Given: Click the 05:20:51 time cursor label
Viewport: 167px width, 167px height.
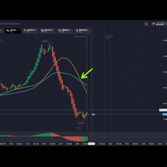Looking at the screenshot, I should click(x=92, y=144).
